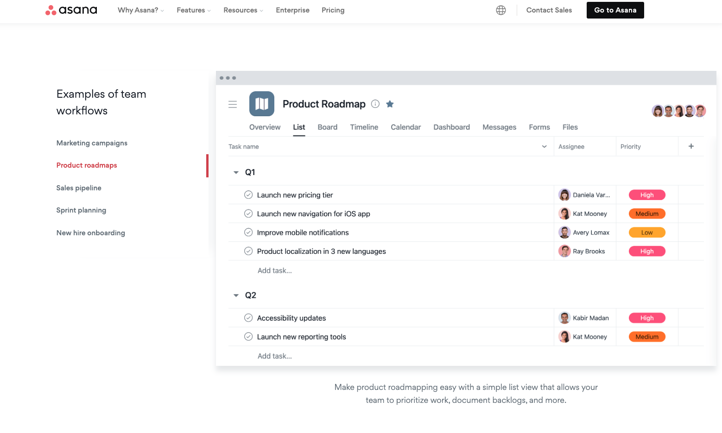Check off 'Improve mobile notifications' task

click(x=248, y=232)
